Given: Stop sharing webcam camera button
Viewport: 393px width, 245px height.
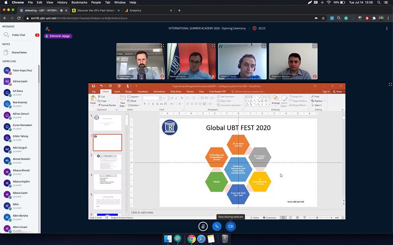Looking at the screenshot, I should [x=230, y=227].
